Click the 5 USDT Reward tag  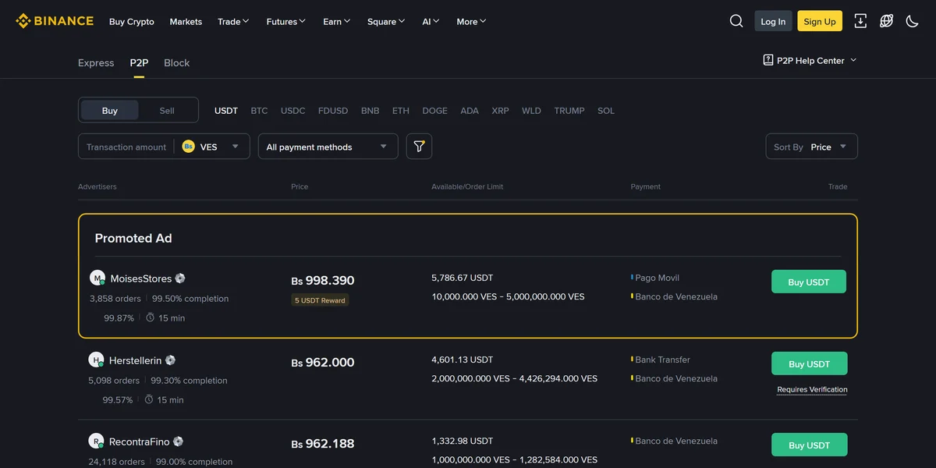tap(320, 300)
